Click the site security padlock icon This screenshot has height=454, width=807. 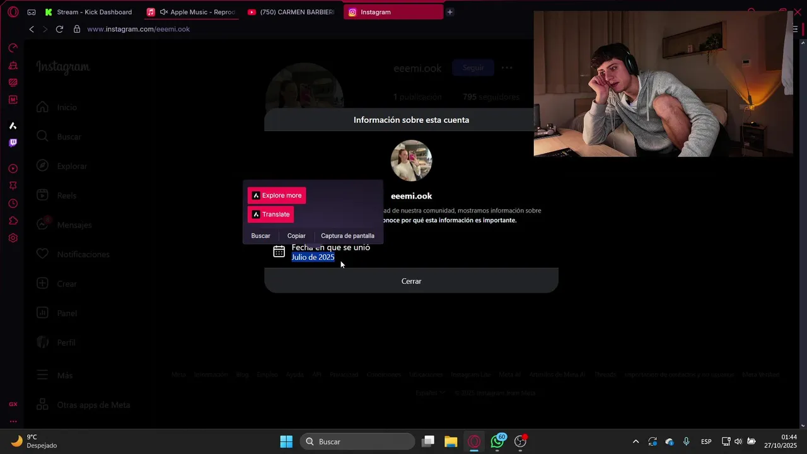(x=77, y=29)
